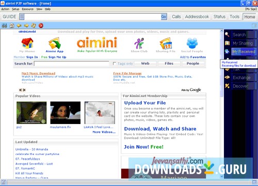Refresh the page with the reload icon
258x186 pixels.
click(x=34, y=26)
